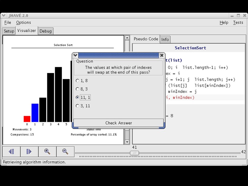Click the animation step slider thumb

click(x=134, y=153)
